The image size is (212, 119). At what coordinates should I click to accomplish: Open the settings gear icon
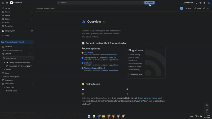(204, 3)
